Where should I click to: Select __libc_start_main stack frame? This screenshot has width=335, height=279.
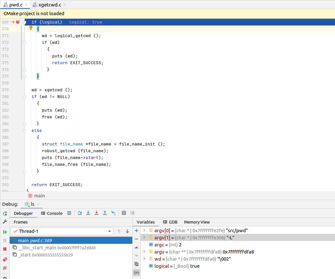(71, 248)
